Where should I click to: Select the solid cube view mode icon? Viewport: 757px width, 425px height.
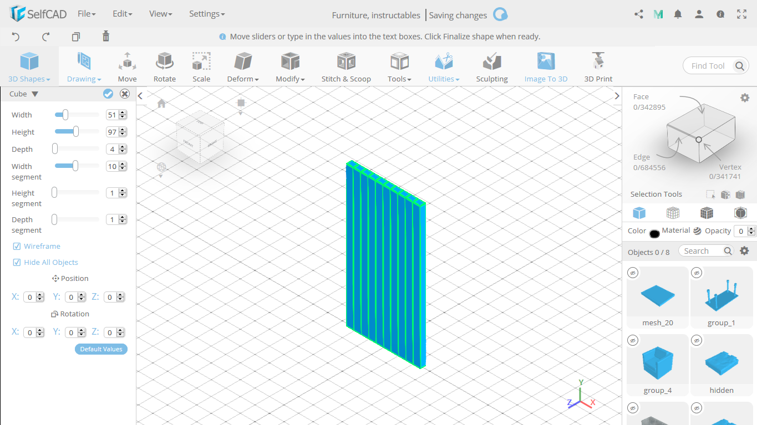pyautogui.click(x=639, y=213)
